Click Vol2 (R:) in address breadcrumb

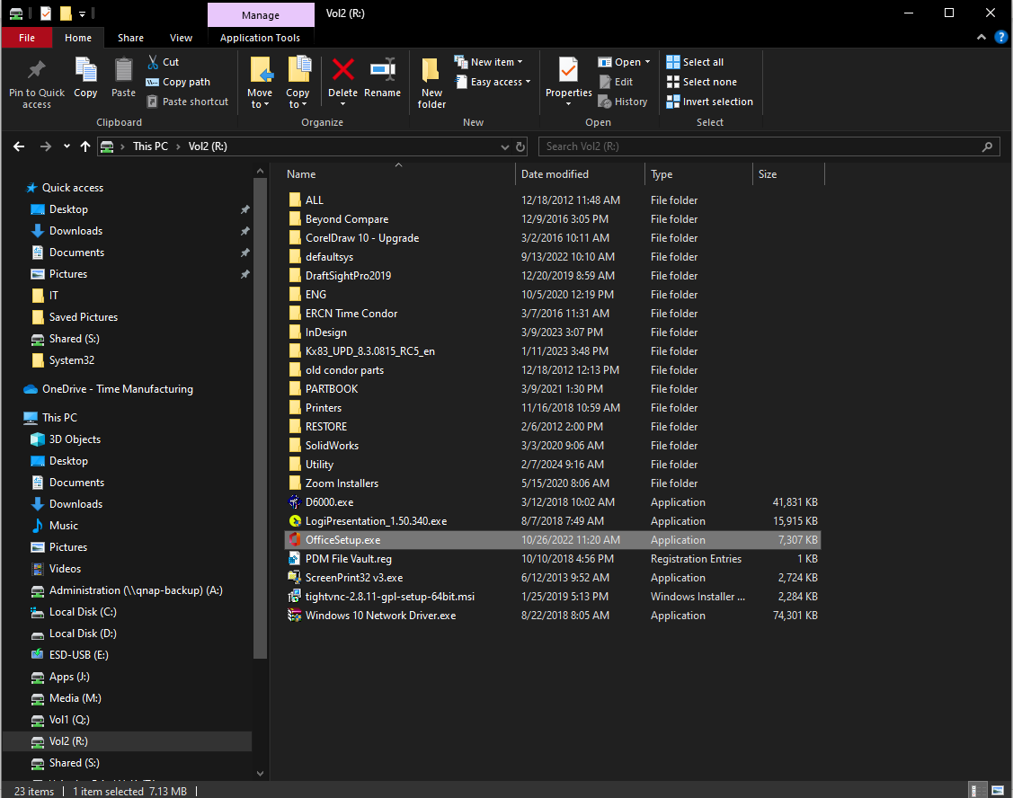pos(208,146)
